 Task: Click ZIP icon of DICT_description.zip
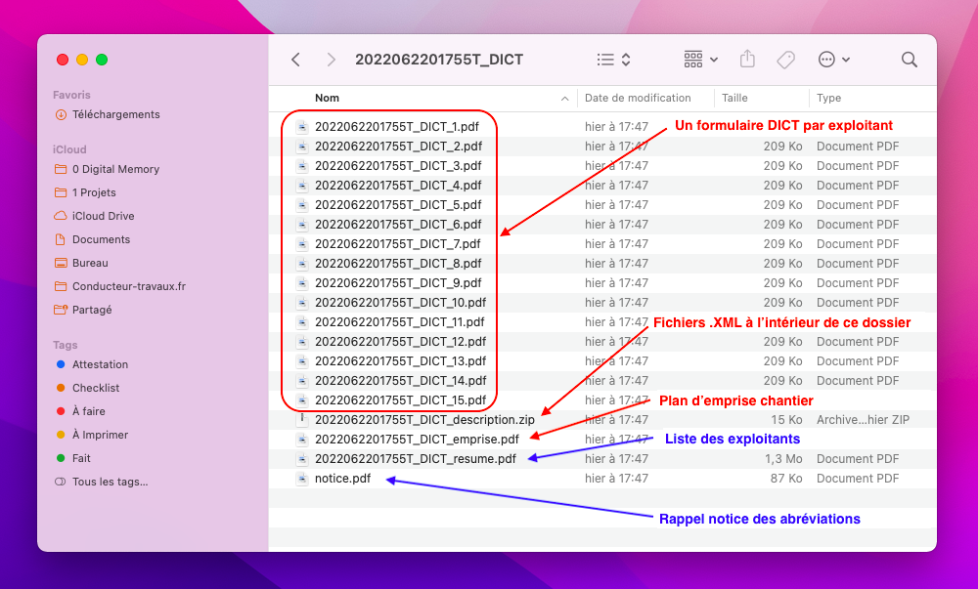pos(302,420)
